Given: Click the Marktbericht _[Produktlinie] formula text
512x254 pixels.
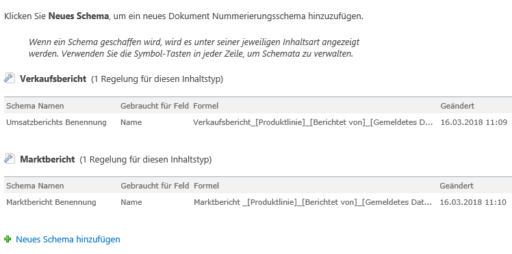Looking at the screenshot, I should click(x=313, y=202).
